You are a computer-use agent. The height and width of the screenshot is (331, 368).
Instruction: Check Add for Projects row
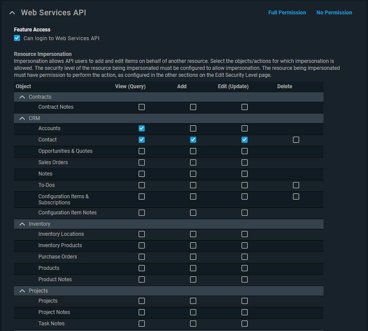click(193, 301)
